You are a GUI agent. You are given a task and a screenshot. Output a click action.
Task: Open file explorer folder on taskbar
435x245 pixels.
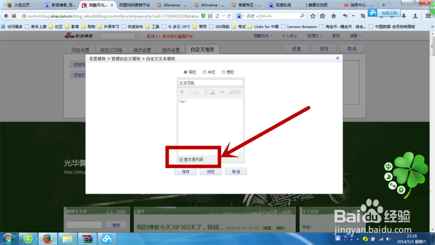(x=67, y=238)
